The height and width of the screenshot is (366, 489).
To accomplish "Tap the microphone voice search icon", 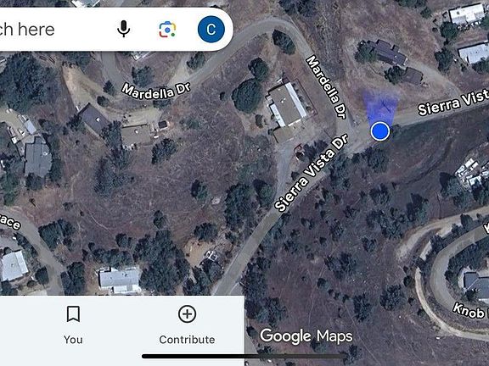I will pos(123,30).
